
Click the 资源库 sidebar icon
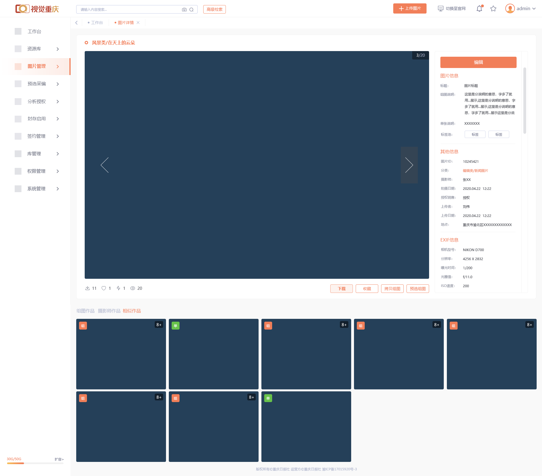18,49
